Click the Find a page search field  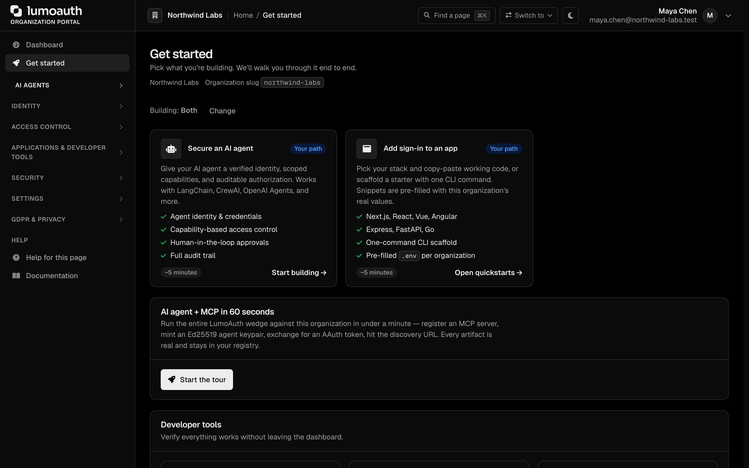pos(456,16)
